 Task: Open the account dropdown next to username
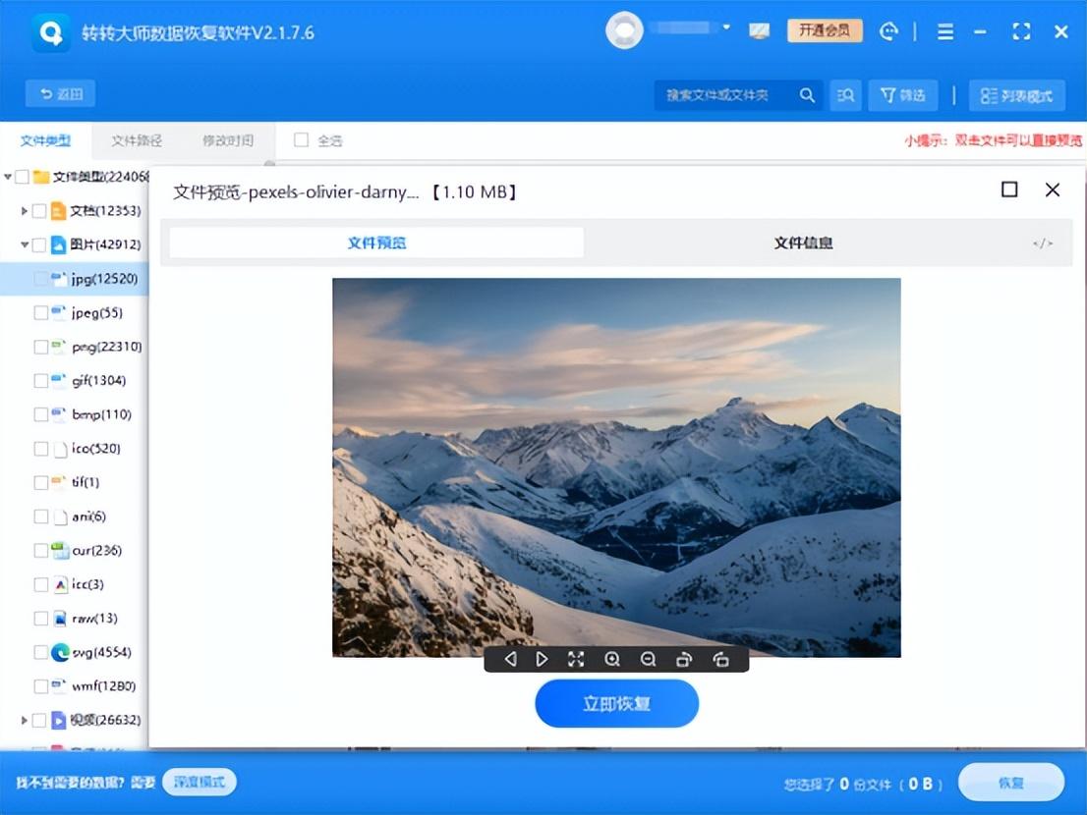click(724, 29)
